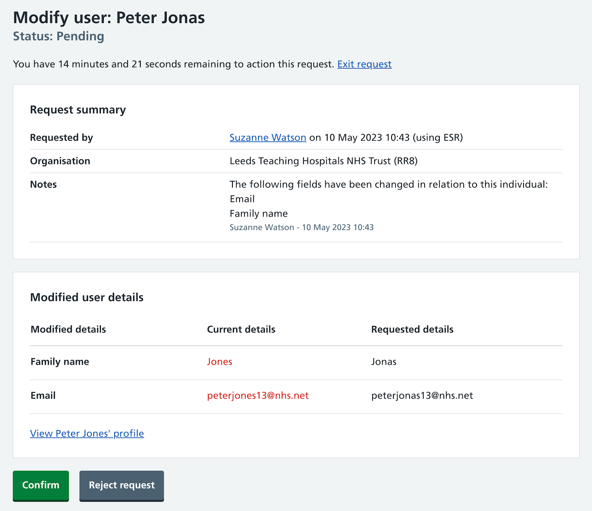This screenshot has height=511, width=592.
Task: Click the 'Requested details' column header
Action: (412, 329)
